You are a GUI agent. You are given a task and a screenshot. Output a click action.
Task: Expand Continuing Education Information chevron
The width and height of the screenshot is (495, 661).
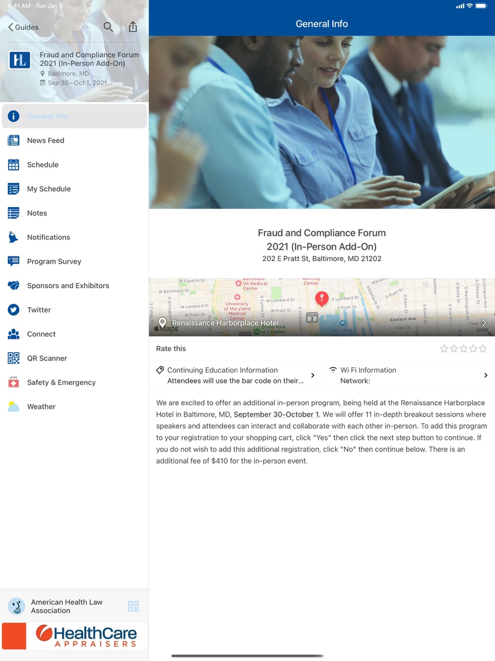[x=312, y=375]
